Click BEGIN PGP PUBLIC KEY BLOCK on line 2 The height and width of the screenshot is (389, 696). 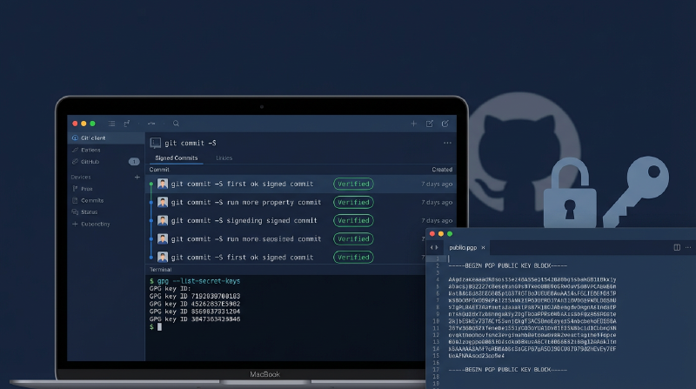point(508,265)
